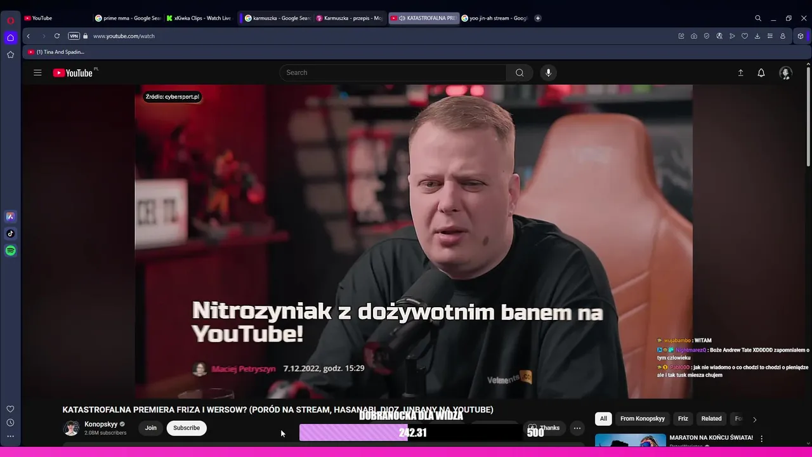Reload the current YouTube page
Image resolution: width=812 pixels, height=457 pixels.
tap(57, 36)
